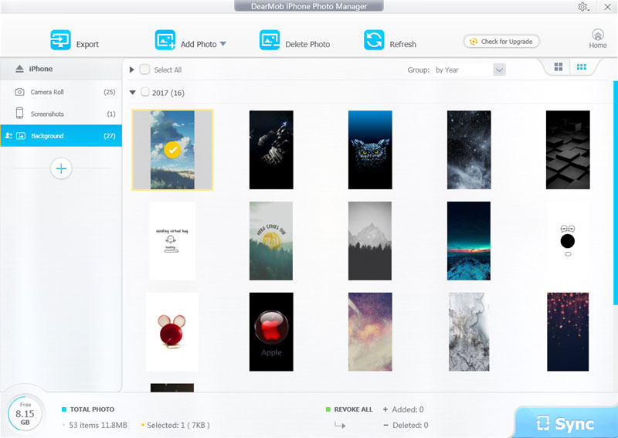This screenshot has height=438, width=618.
Task: Click the Delete Photo icon
Action: 270,40
